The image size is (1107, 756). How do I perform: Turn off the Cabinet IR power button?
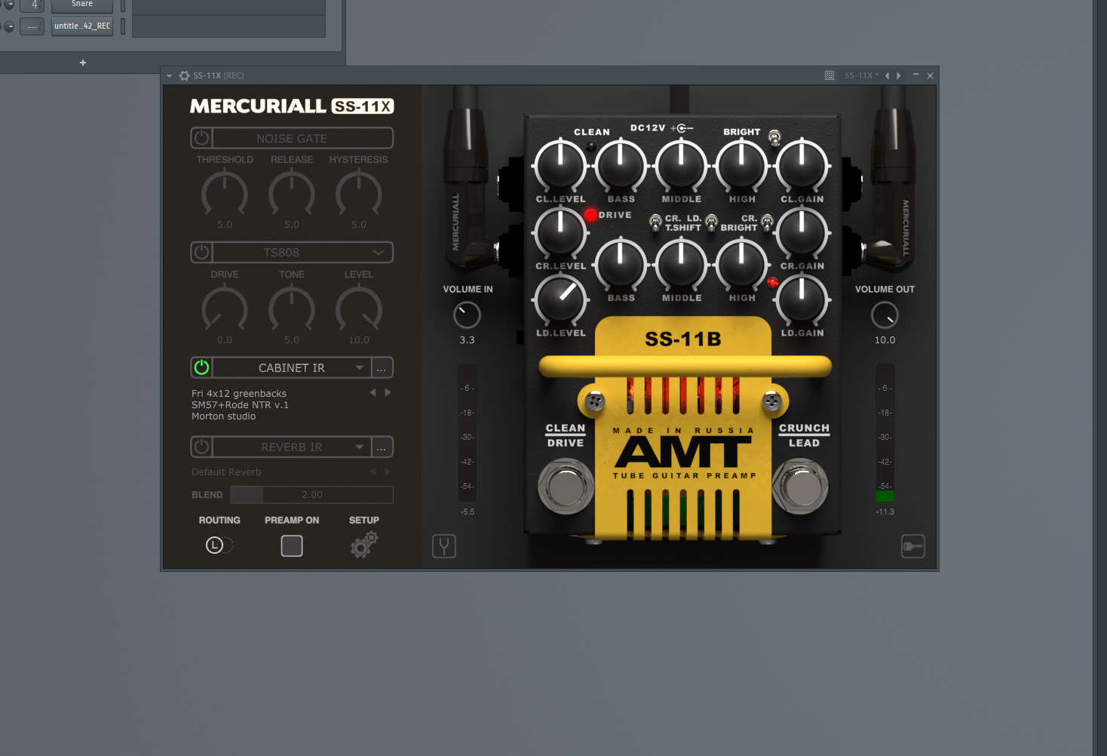(x=201, y=367)
